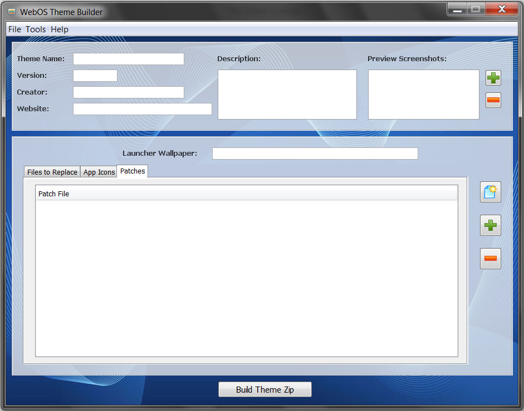Open the File menu
The height and width of the screenshot is (411, 524).
point(14,29)
